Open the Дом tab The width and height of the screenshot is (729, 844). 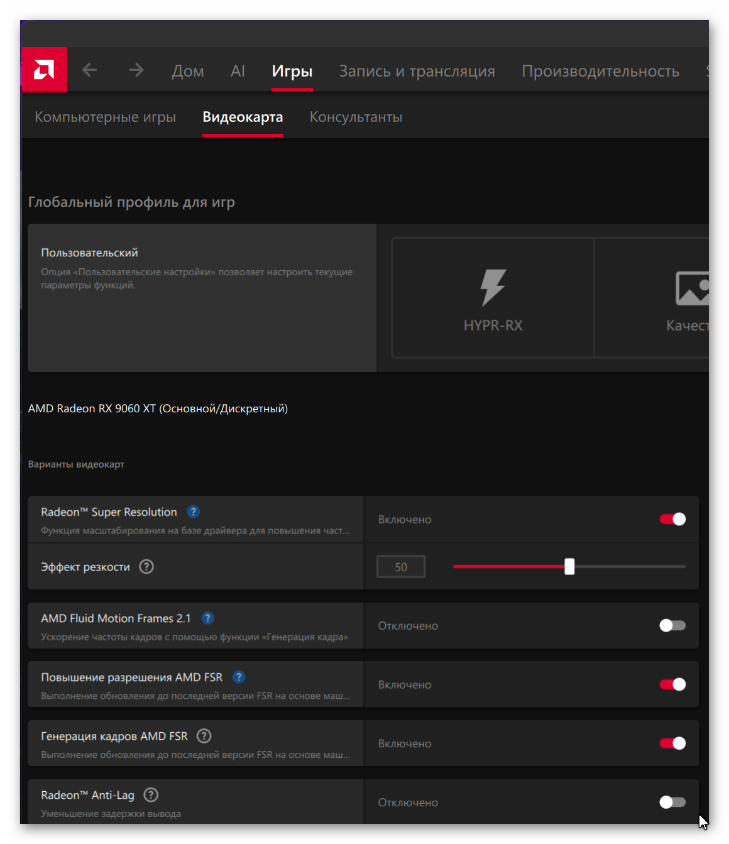point(188,71)
